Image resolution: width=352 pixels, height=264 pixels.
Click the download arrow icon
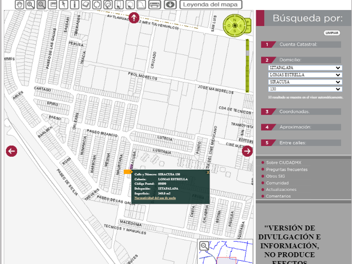170,5
